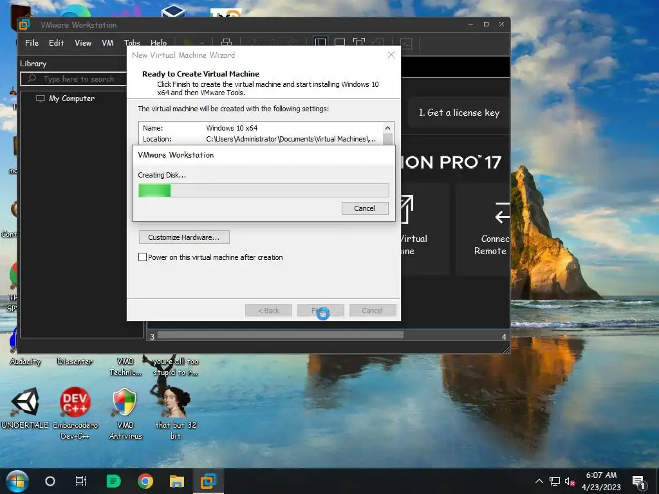Click Send Ctrl+Alt+Del toolbar icon
Viewport: 659px width, 494px height.
tap(227, 43)
